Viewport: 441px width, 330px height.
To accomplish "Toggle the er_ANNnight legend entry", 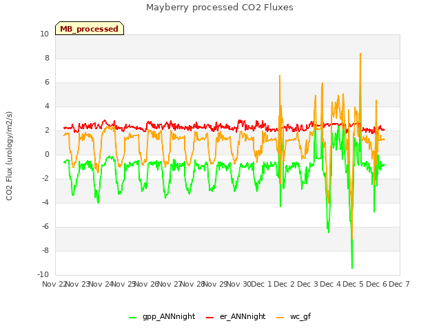I will (x=236, y=316).
